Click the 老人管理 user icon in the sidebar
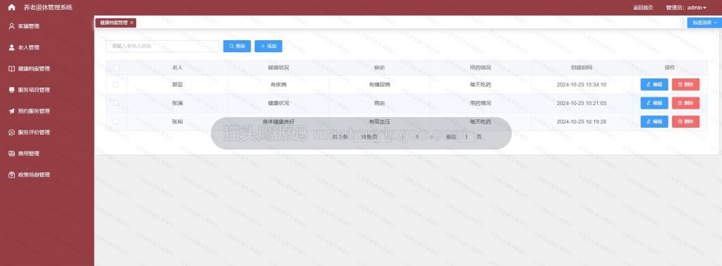The height and width of the screenshot is (266, 722). (12, 47)
